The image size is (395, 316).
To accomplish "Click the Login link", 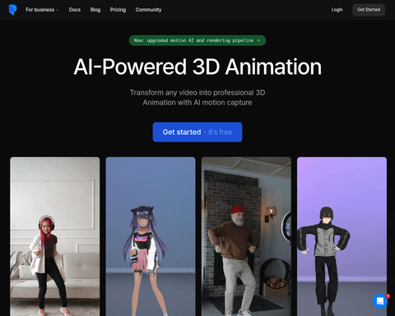I will [337, 10].
